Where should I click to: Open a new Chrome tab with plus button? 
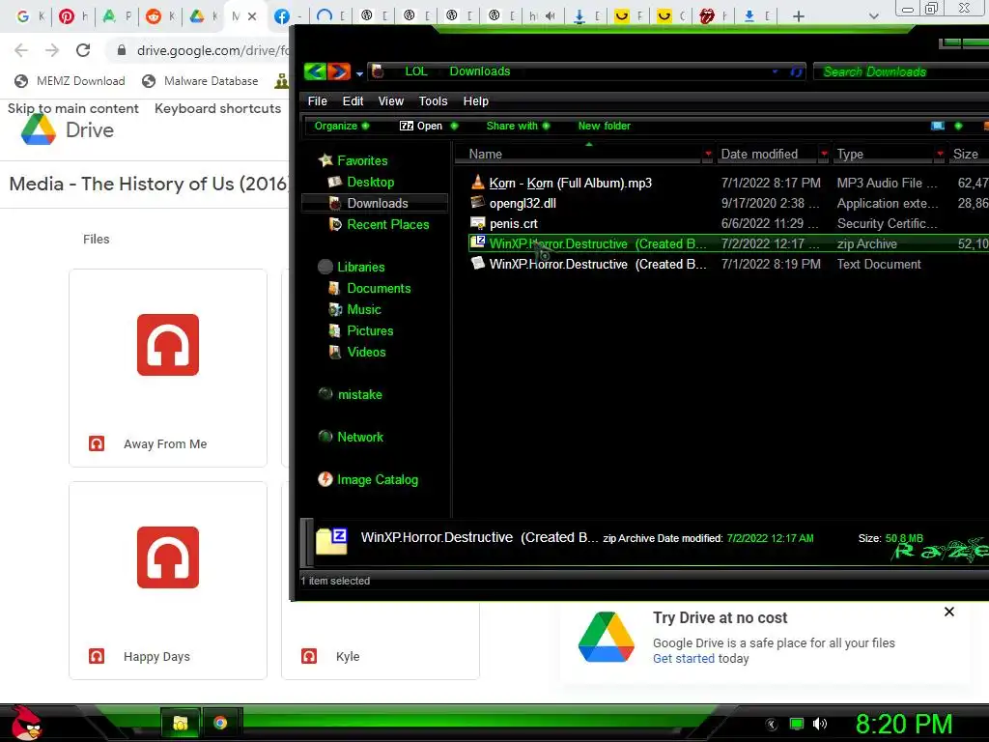799,16
